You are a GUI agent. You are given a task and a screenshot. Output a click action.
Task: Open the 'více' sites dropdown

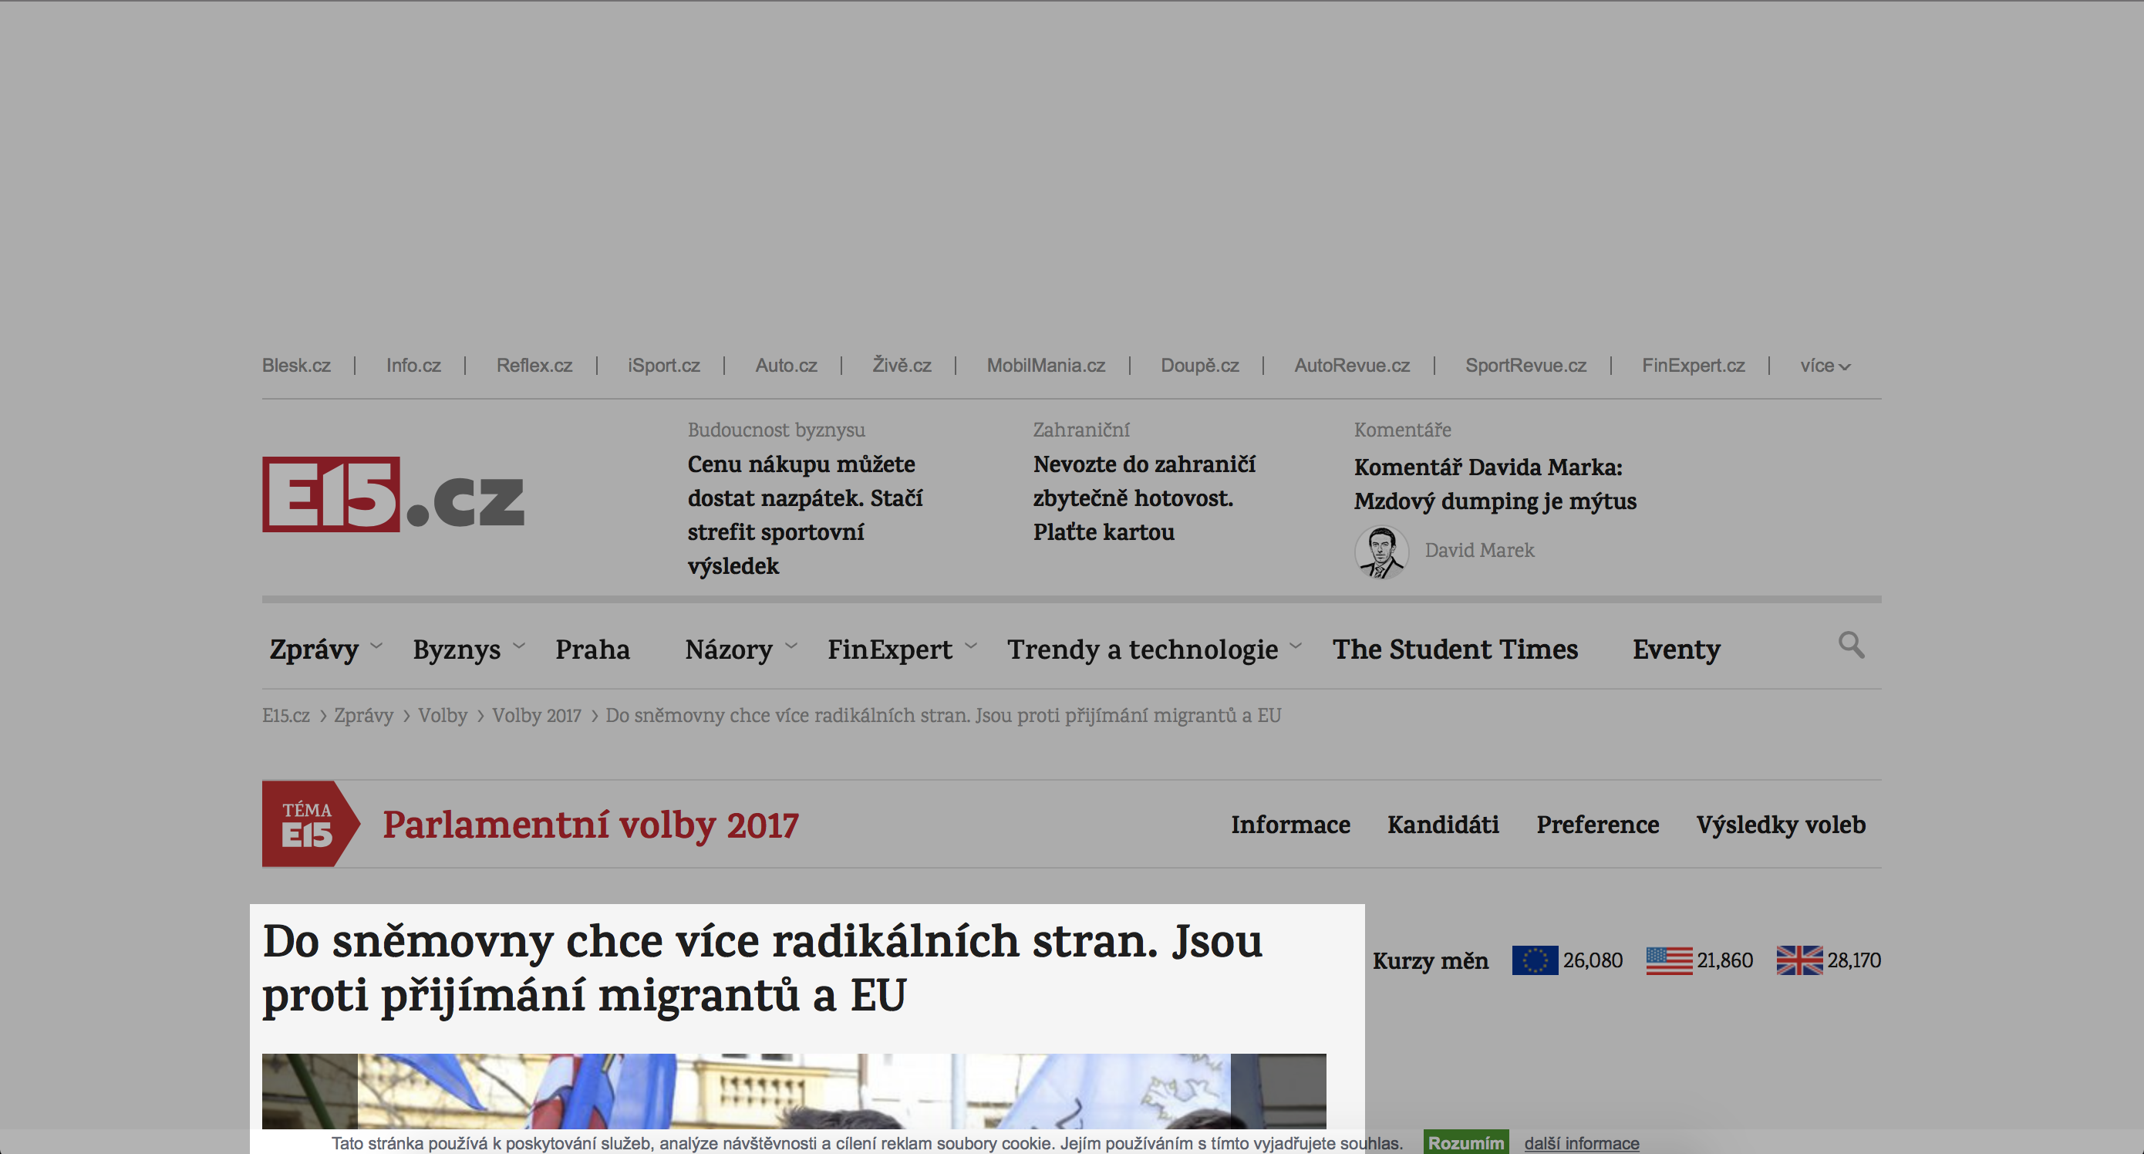(x=1825, y=366)
